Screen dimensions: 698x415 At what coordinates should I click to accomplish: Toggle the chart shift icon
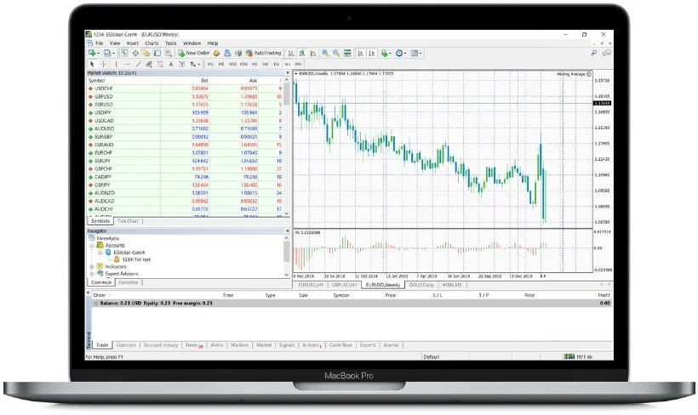point(372,53)
